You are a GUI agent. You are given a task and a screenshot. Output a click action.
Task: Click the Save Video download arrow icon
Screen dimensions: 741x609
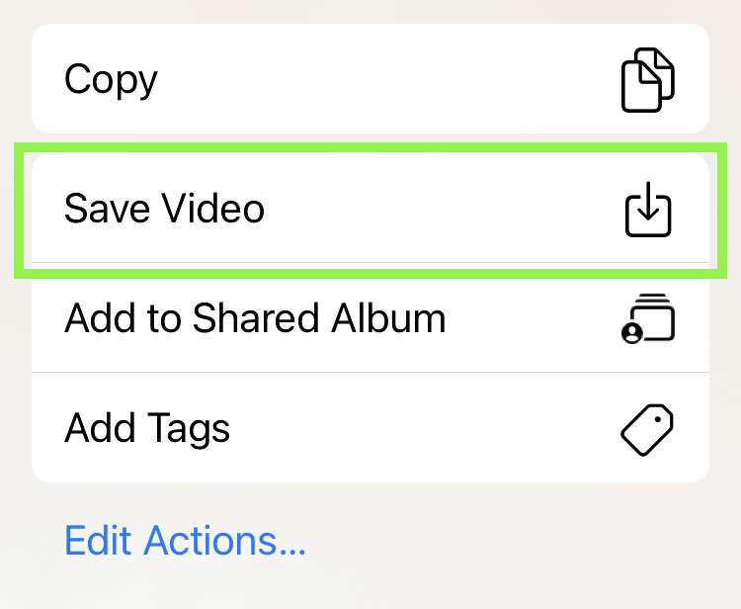pos(647,210)
